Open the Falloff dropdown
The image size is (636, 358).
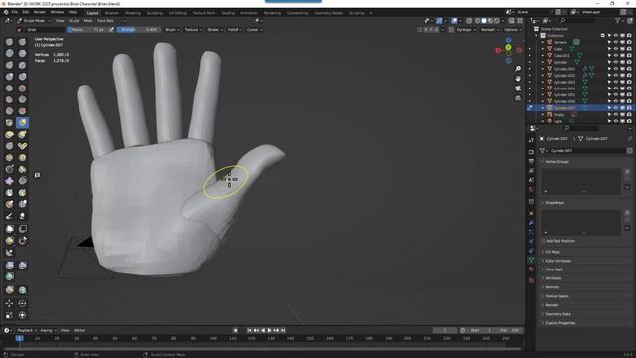click(x=235, y=30)
